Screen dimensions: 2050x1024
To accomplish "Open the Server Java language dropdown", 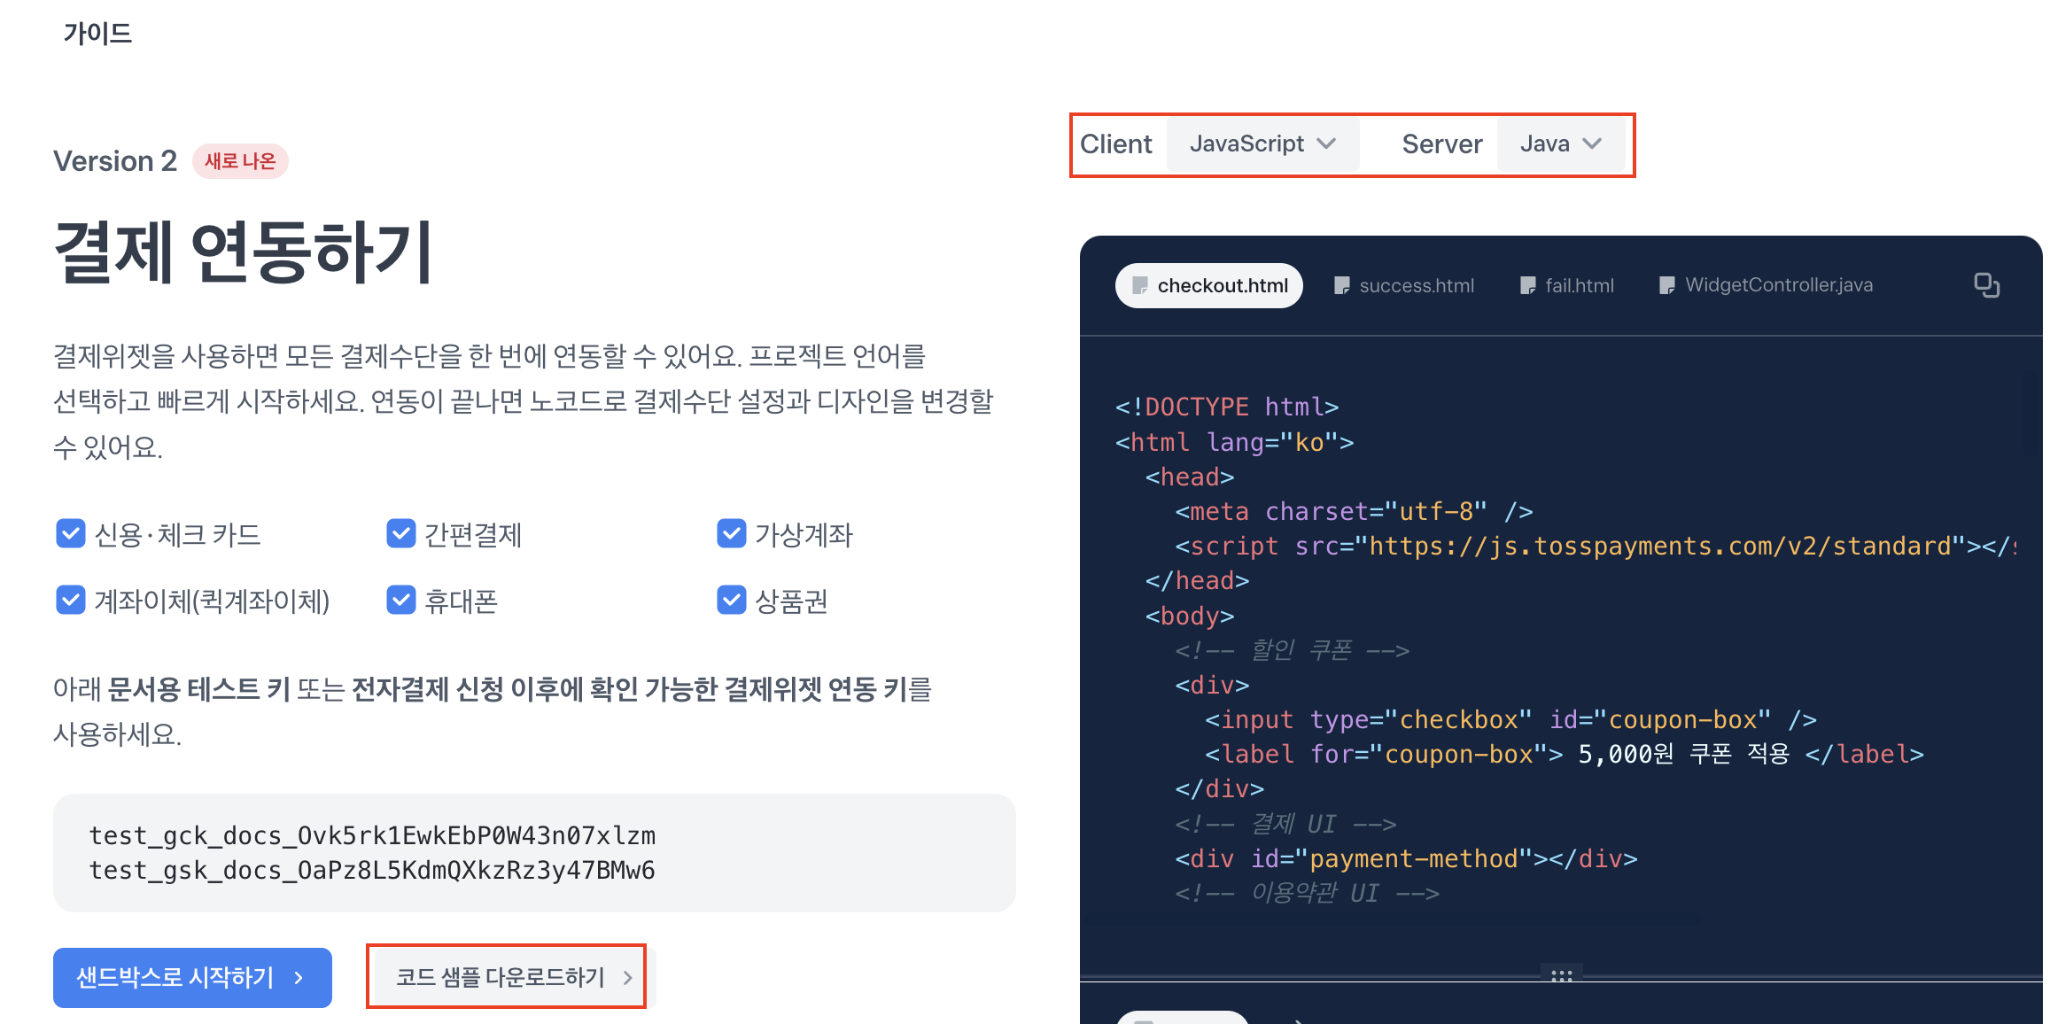I will click(x=1560, y=144).
